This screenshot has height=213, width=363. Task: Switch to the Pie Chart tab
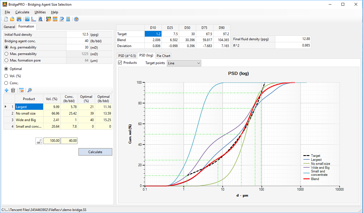tap(163, 56)
